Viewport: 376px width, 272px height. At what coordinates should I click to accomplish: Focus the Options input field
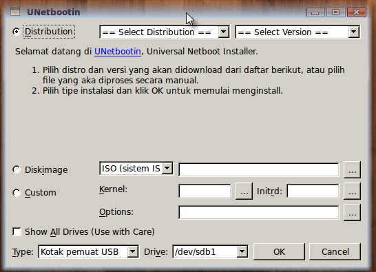[x=259, y=212]
